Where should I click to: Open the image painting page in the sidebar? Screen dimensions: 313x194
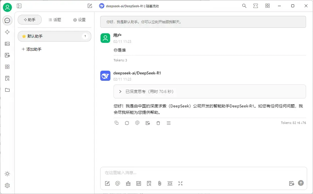pyautogui.click(x=7, y=44)
